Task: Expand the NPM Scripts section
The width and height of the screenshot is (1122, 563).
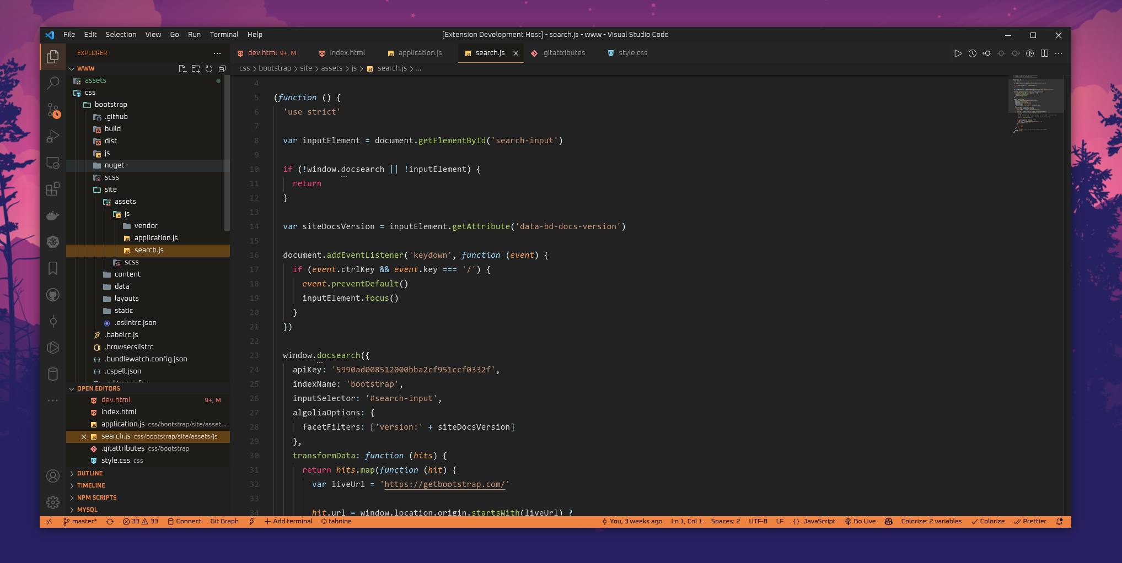Action: coord(148,497)
